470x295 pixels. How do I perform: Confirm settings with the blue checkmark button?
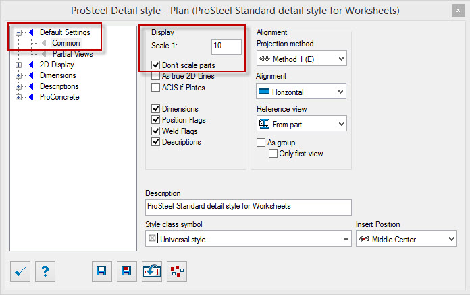[x=20, y=271]
